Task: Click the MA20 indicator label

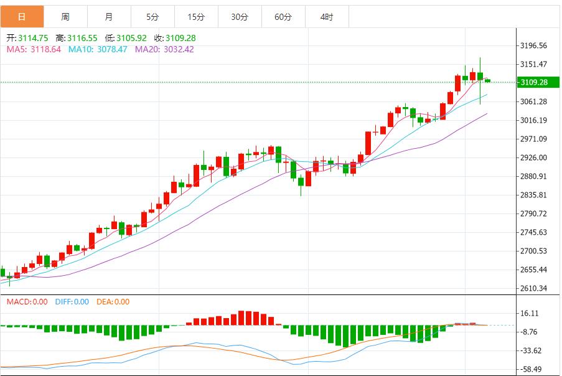Action: point(164,49)
